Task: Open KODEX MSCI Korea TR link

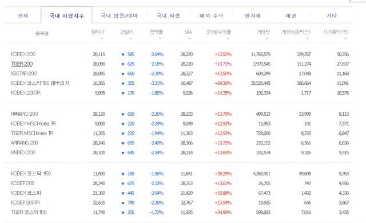Action: [33, 124]
